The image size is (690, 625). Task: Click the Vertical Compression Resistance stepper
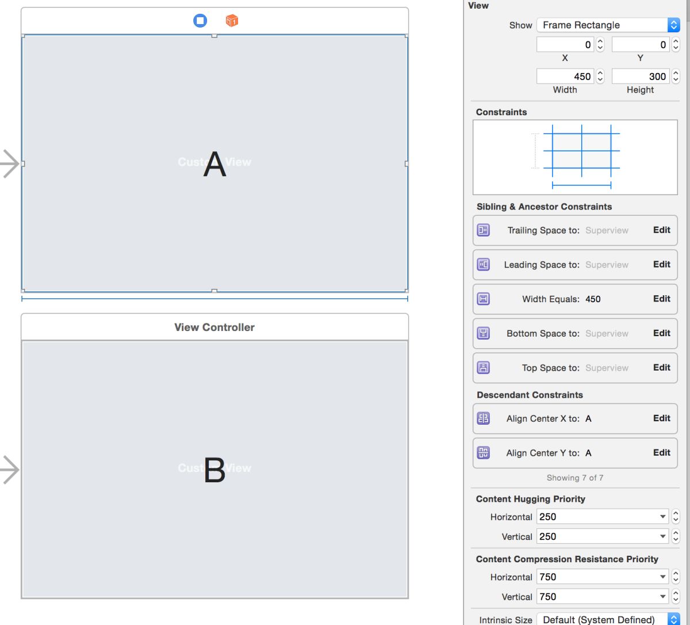coord(676,597)
